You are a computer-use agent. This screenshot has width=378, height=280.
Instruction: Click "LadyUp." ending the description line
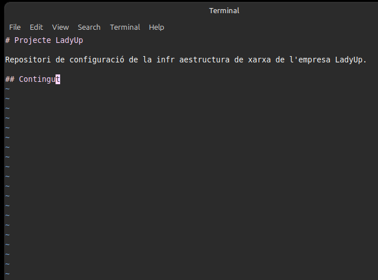351,60
